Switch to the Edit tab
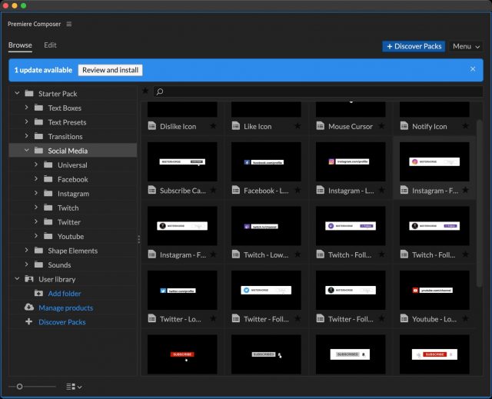The height and width of the screenshot is (399, 492). click(50, 45)
